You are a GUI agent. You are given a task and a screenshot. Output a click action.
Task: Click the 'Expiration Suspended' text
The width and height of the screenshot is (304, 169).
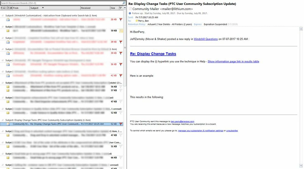point(215,24)
